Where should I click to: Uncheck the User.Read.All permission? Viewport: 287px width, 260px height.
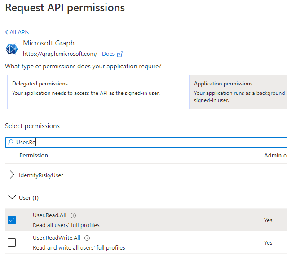pos(12,220)
